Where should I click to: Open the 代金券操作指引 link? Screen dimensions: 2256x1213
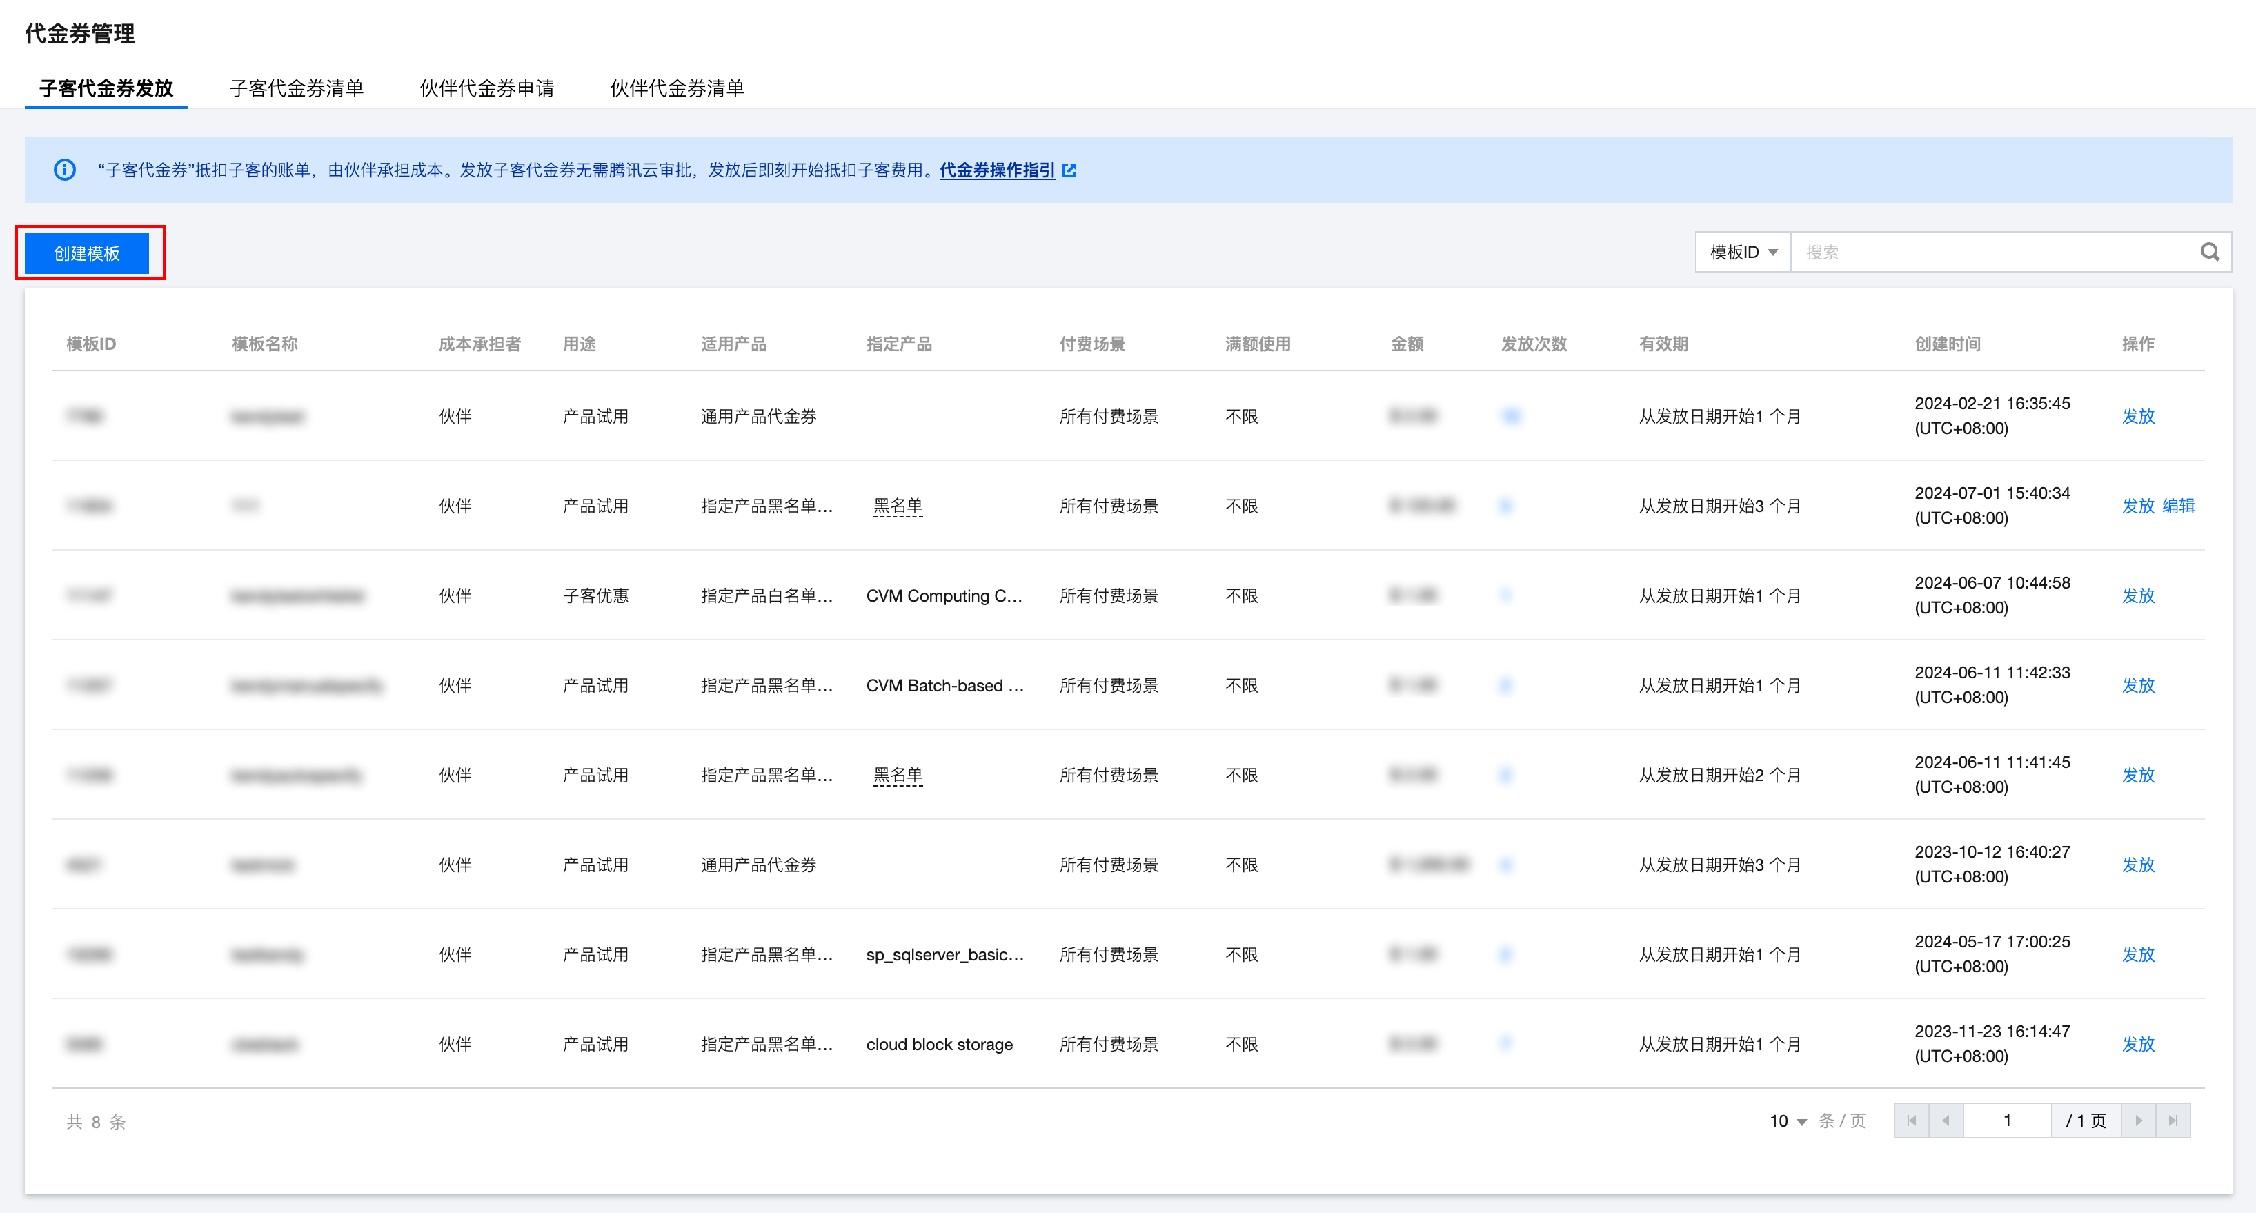[997, 170]
